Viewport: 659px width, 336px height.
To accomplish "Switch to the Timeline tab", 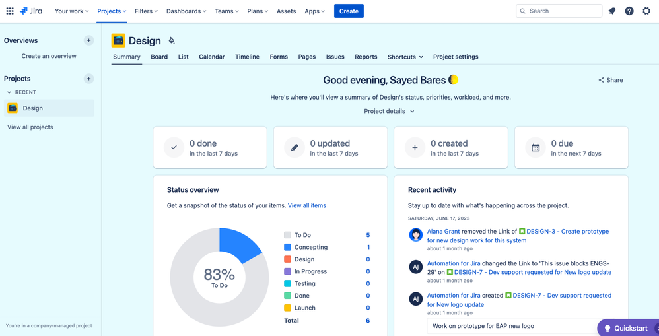I will coord(247,57).
